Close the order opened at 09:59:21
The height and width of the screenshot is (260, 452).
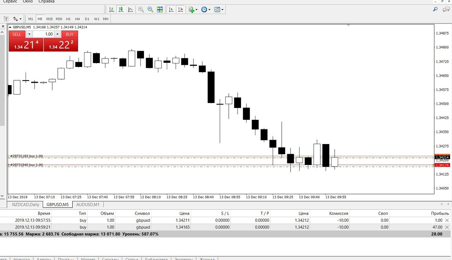pyautogui.click(x=447, y=227)
